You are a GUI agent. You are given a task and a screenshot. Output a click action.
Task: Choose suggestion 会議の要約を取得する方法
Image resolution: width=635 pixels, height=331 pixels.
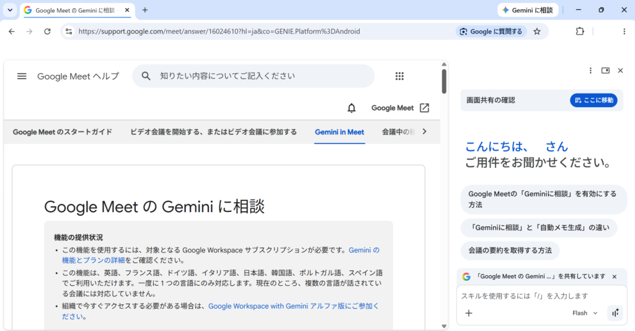tap(510, 250)
